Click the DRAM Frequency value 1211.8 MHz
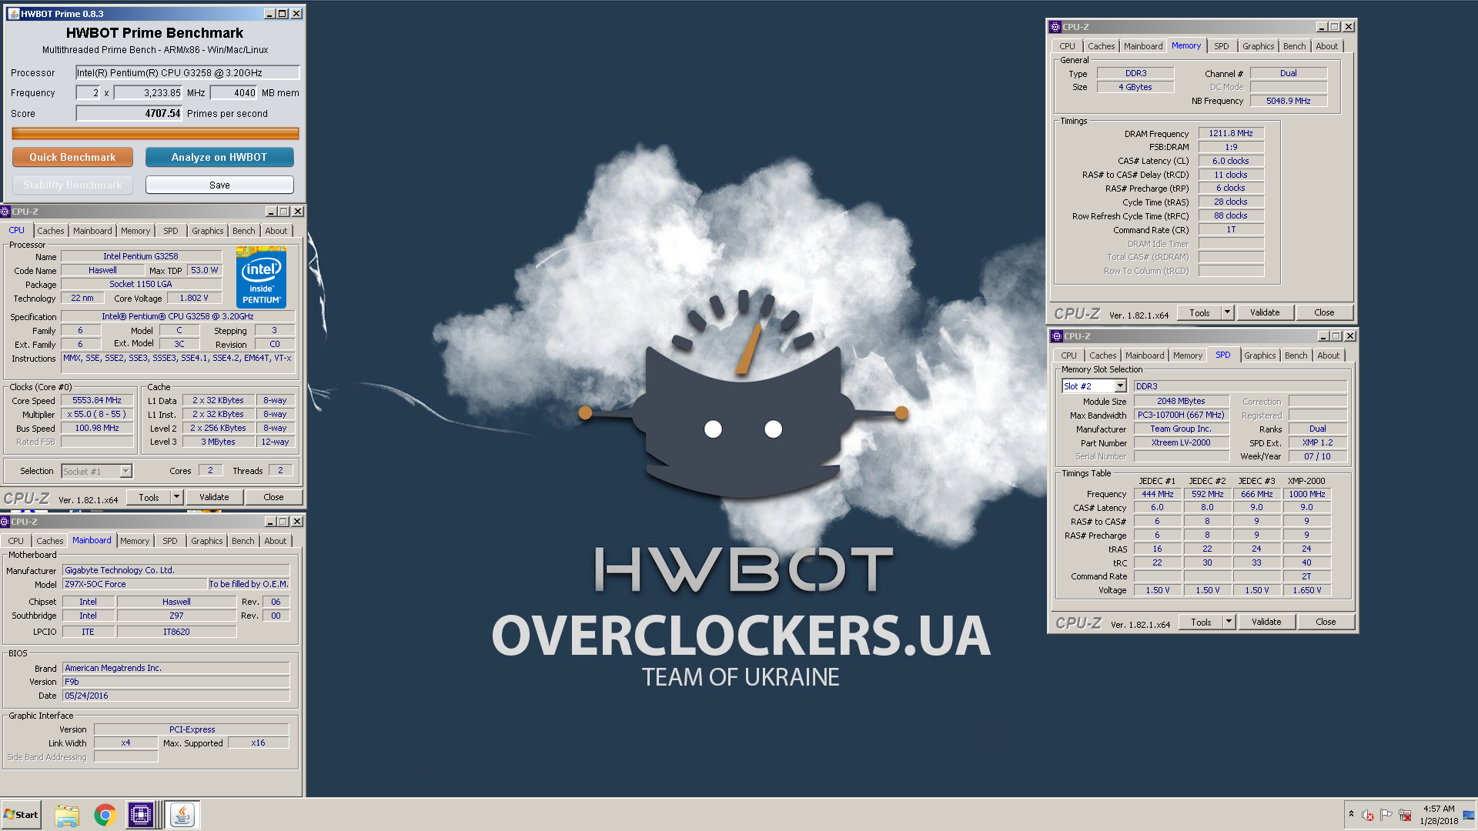 click(1231, 133)
